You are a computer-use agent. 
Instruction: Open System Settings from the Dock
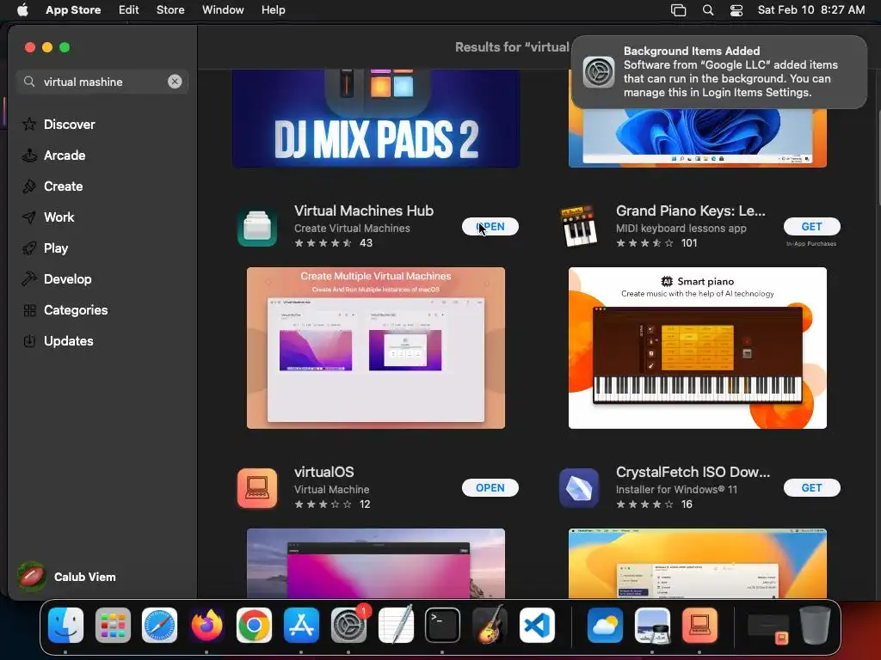pyautogui.click(x=348, y=626)
